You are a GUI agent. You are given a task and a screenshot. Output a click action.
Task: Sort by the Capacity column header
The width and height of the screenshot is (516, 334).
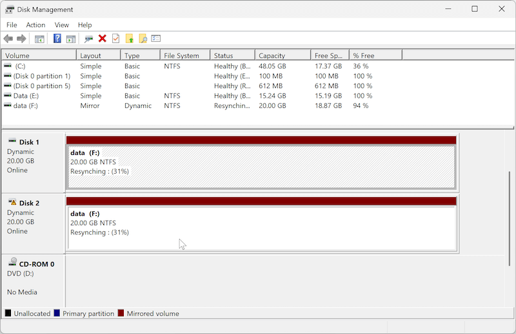283,55
